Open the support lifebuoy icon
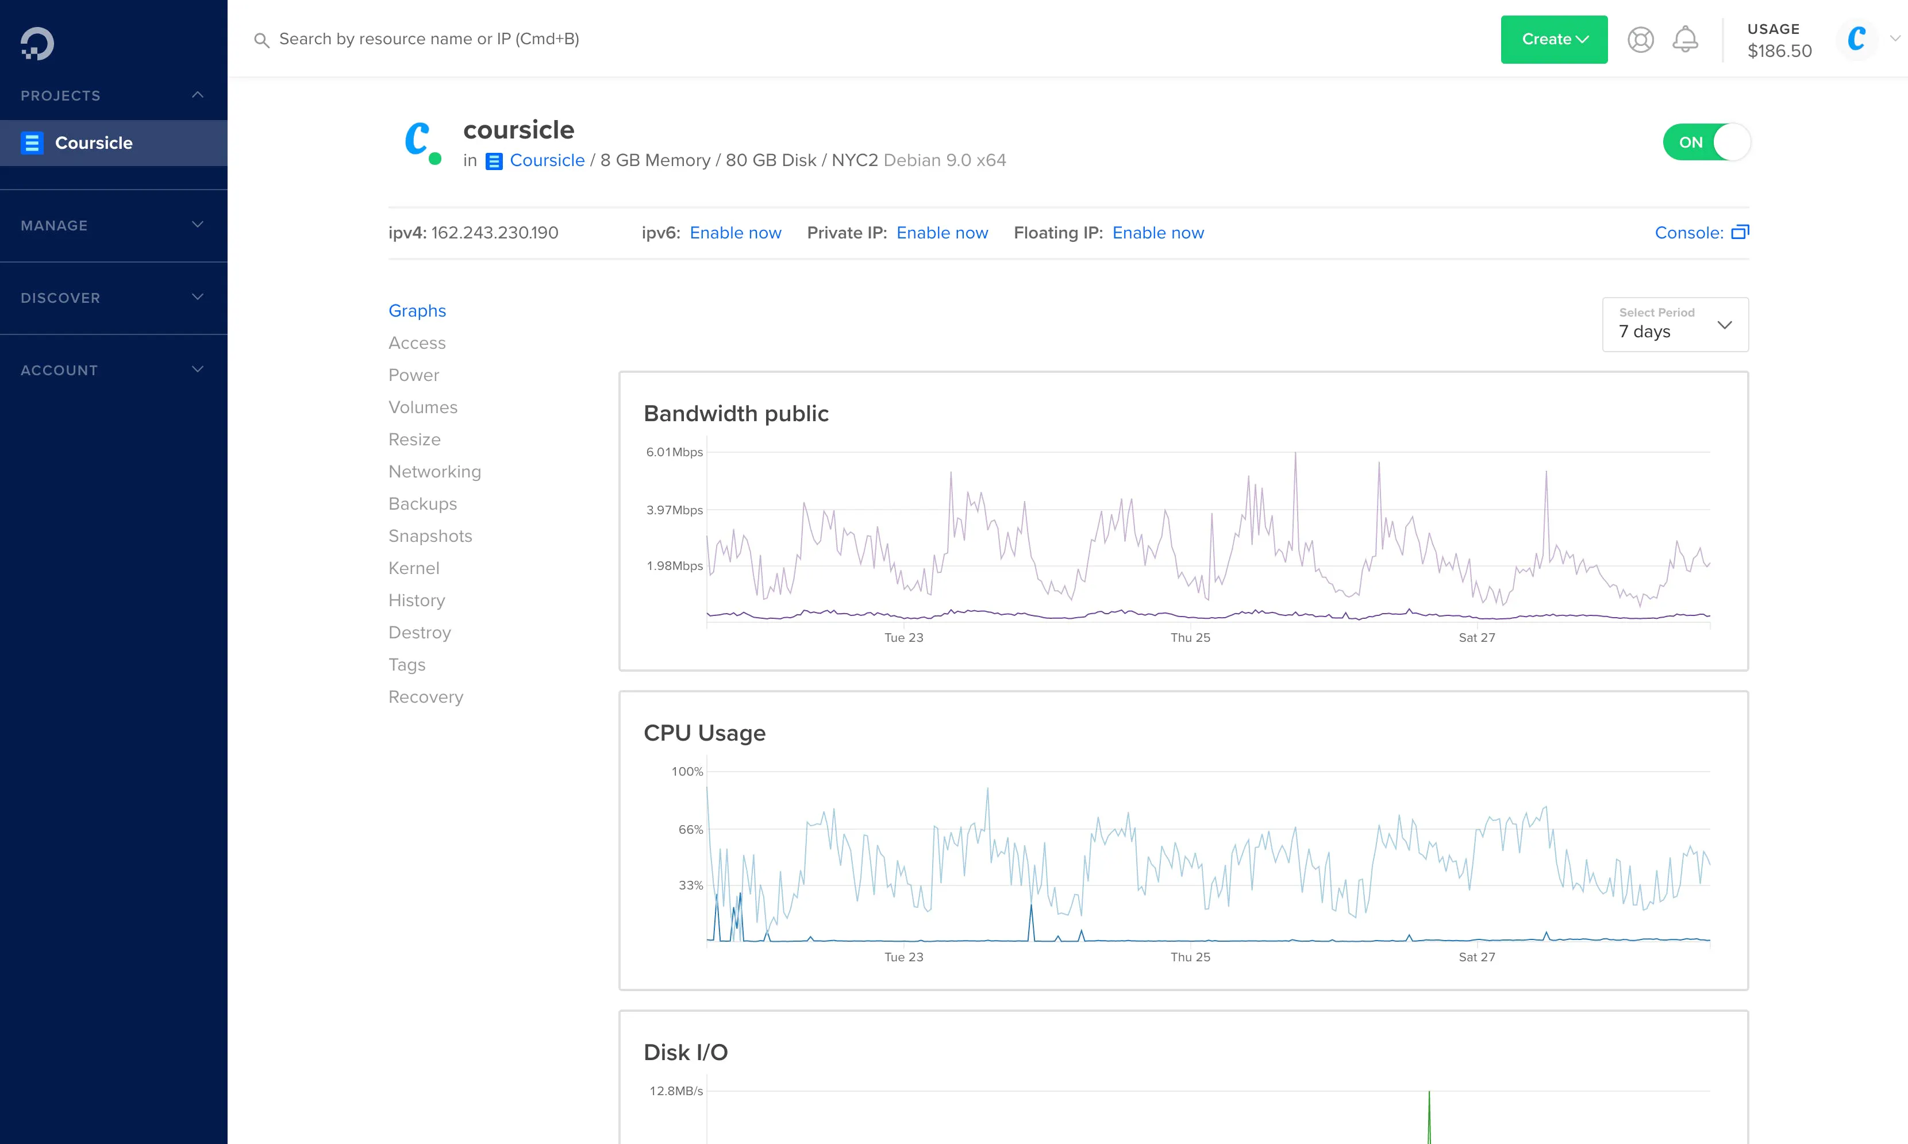Viewport: 1908px width, 1144px height. pos(1640,39)
